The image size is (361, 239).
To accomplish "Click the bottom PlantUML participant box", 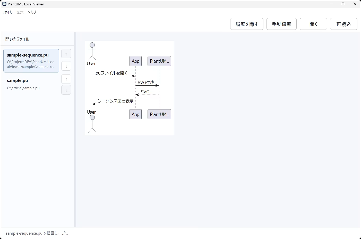I will tap(159, 114).
